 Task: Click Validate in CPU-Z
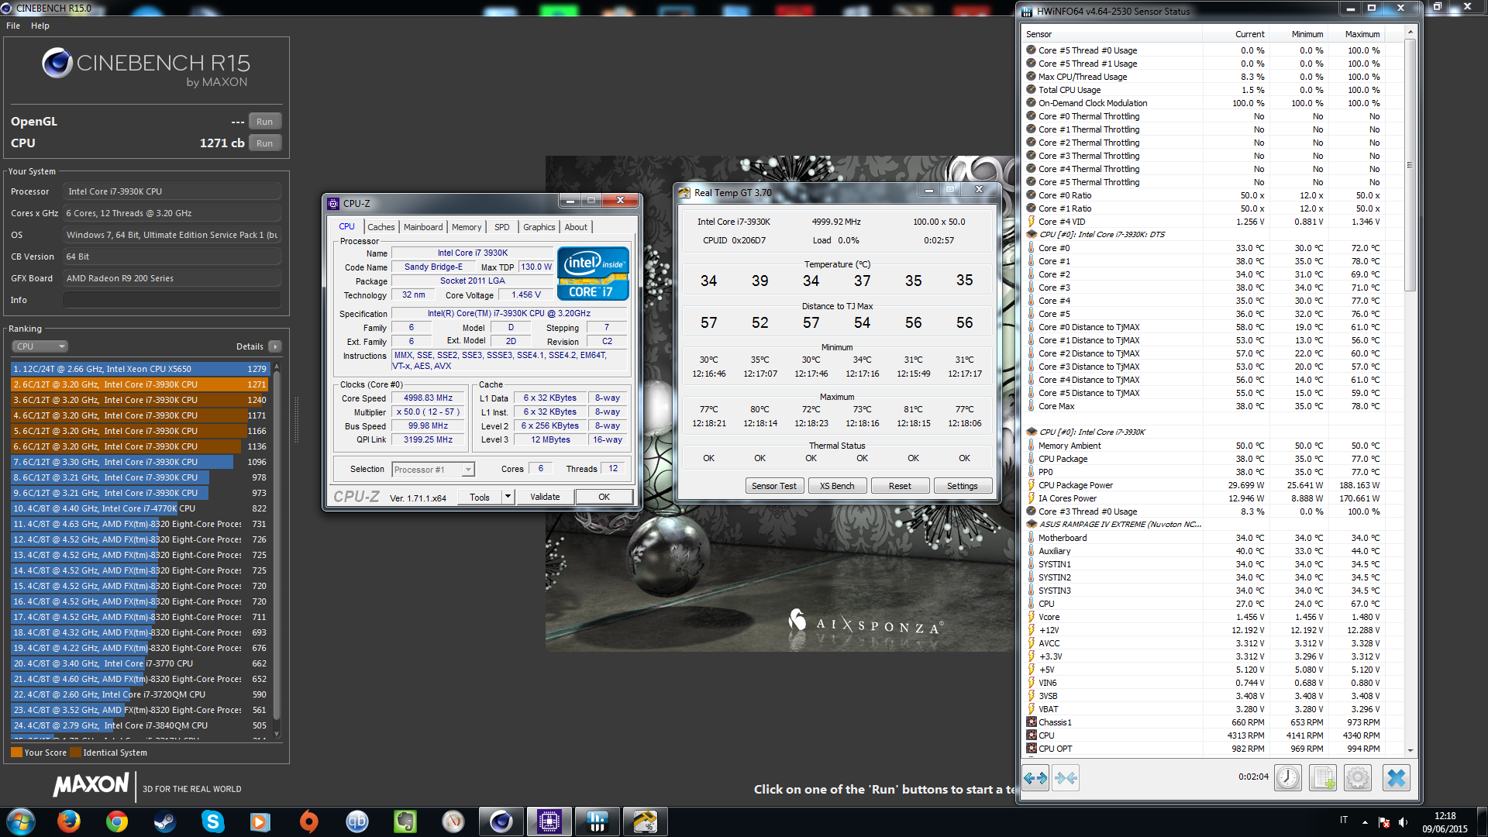pos(545,497)
